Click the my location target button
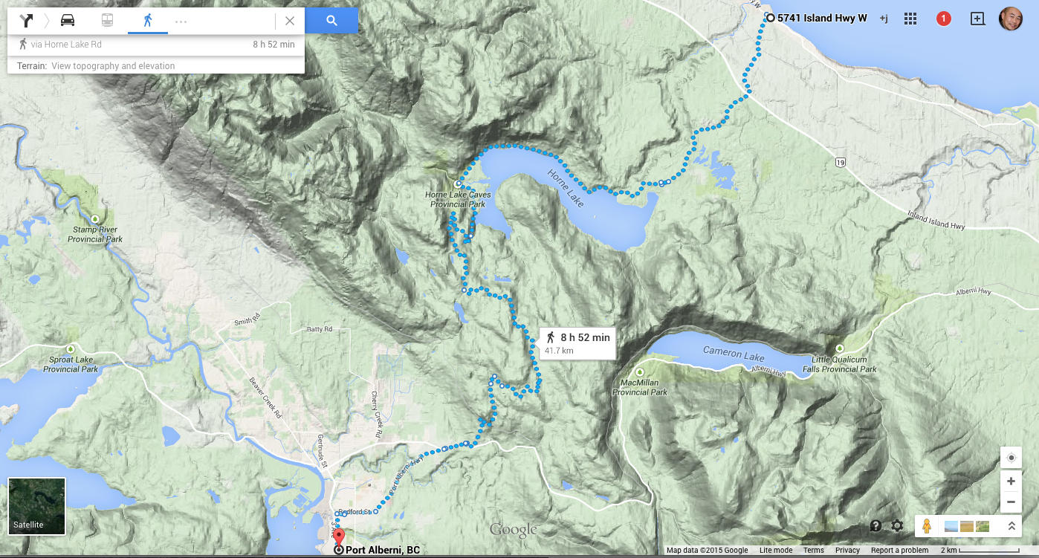The width and height of the screenshot is (1039, 558). click(x=1011, y=458)
